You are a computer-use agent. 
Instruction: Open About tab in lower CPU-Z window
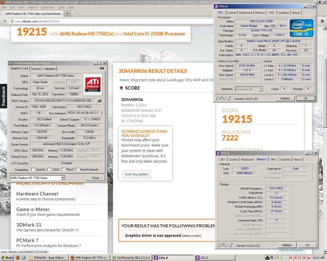click(x=297, y=160)
